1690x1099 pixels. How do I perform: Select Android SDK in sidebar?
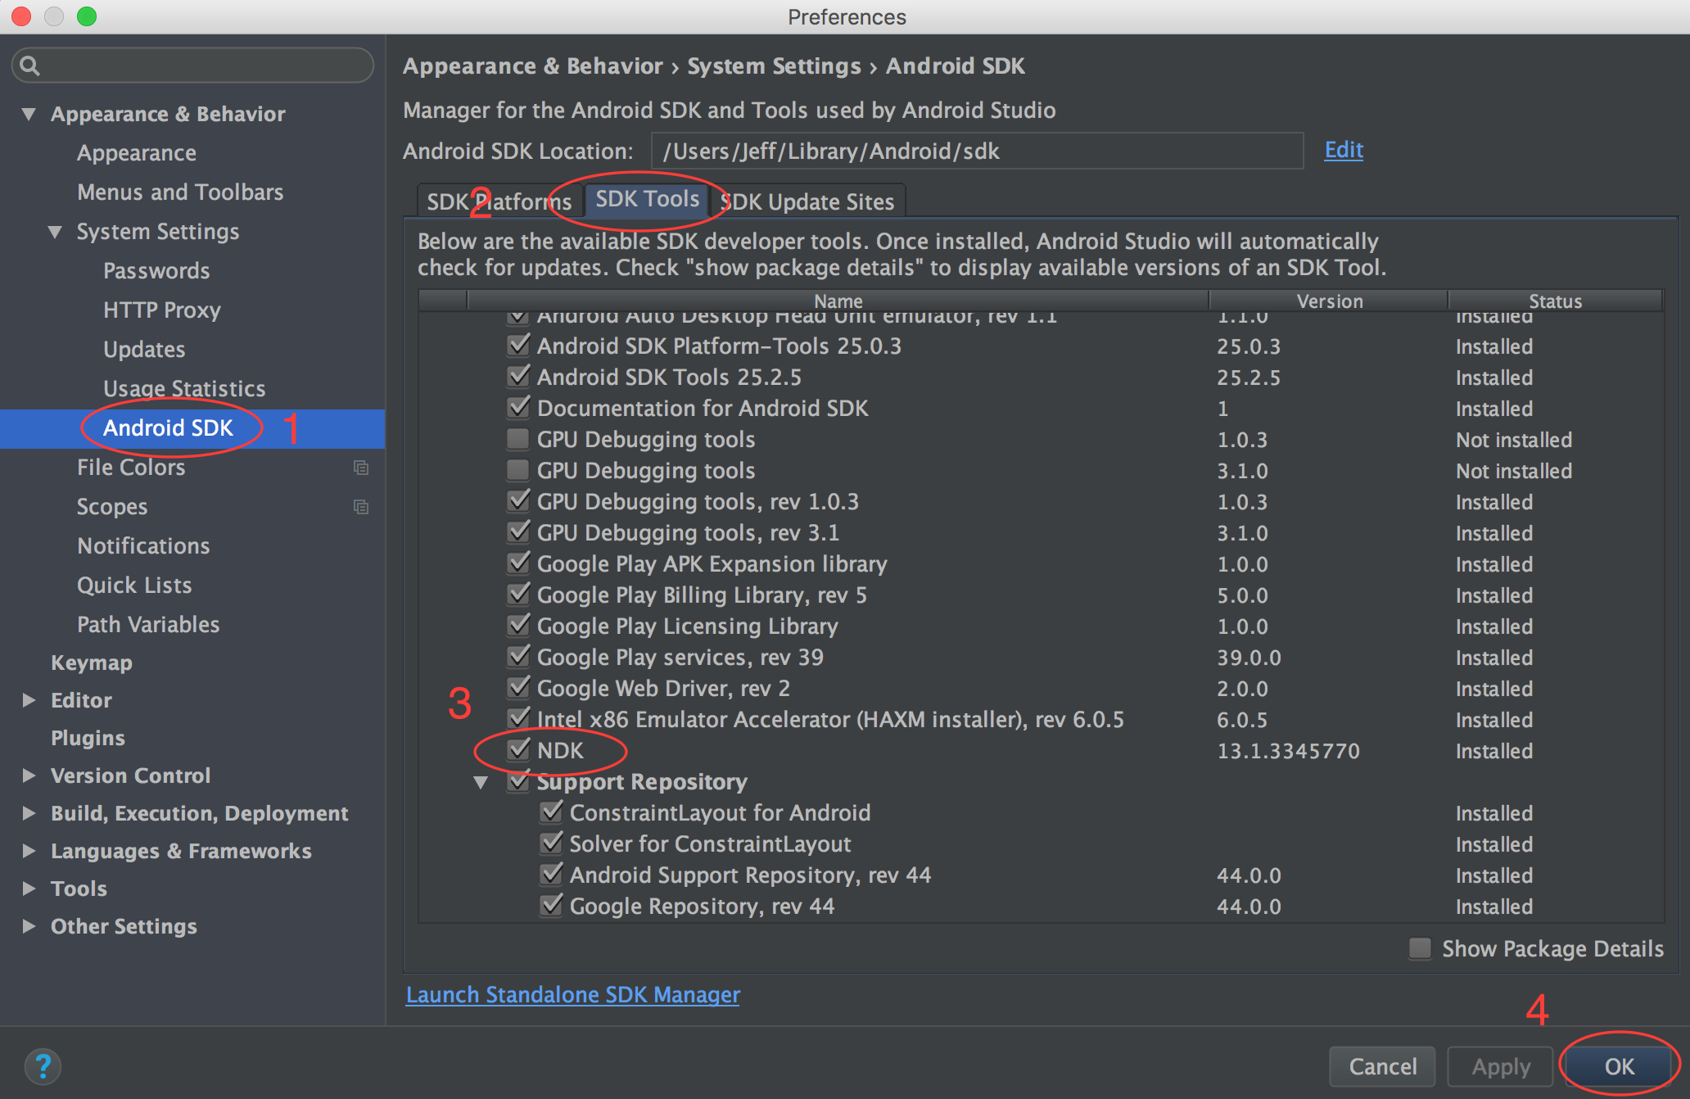point(168,428)
